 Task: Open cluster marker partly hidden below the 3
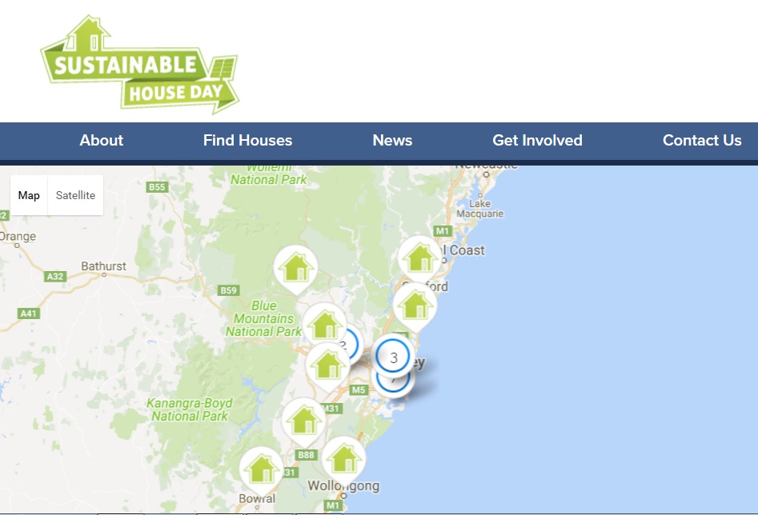click(395, 385)
